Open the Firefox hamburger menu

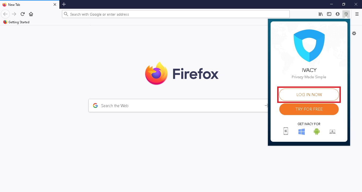pos(357,14)
